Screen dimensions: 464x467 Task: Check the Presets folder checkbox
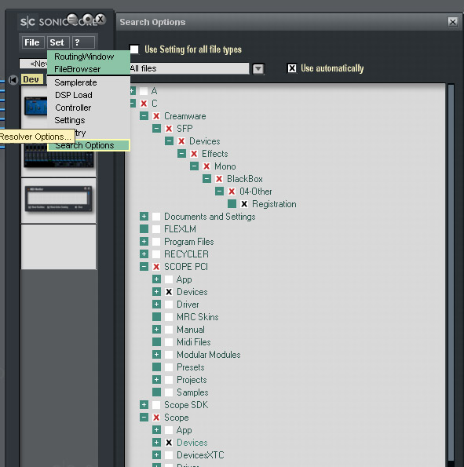point(169,367)
